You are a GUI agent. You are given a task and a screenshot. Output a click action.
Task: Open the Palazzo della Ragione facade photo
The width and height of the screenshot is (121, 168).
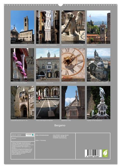coord(48,65)
